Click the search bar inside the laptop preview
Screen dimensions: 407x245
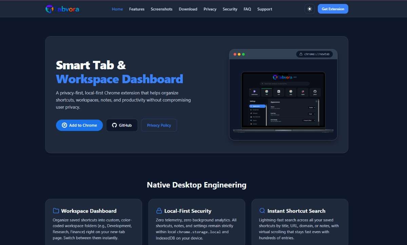(x=285, y=83)
